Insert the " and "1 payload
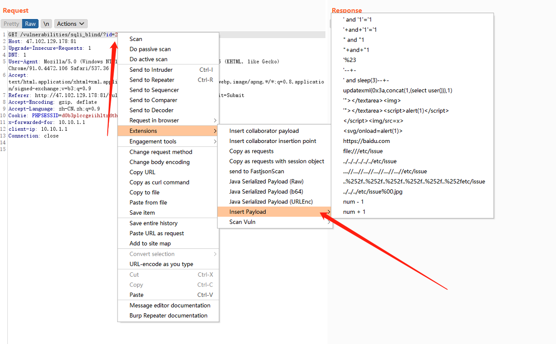The image size is (556, 344). click(413, 40)
